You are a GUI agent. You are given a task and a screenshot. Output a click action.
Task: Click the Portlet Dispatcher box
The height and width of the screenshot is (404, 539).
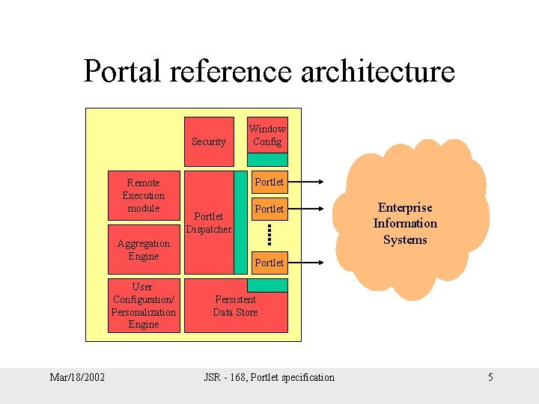(x=209, y=223)
